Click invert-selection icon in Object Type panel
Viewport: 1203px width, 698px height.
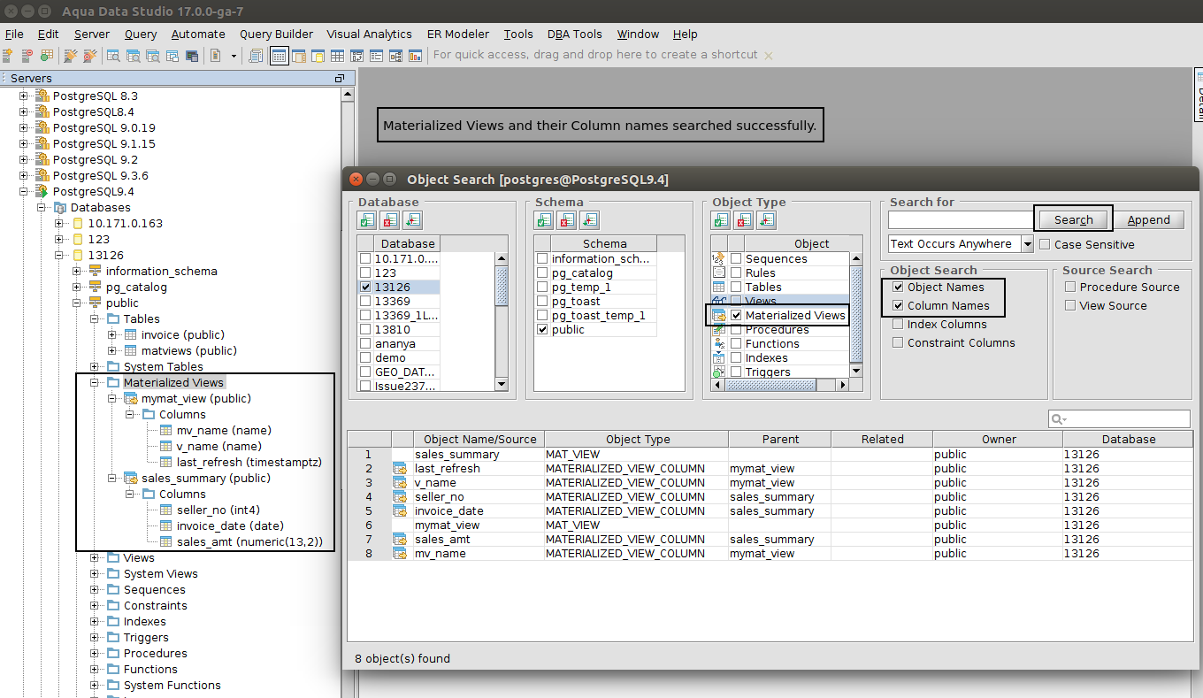[767, 220]
